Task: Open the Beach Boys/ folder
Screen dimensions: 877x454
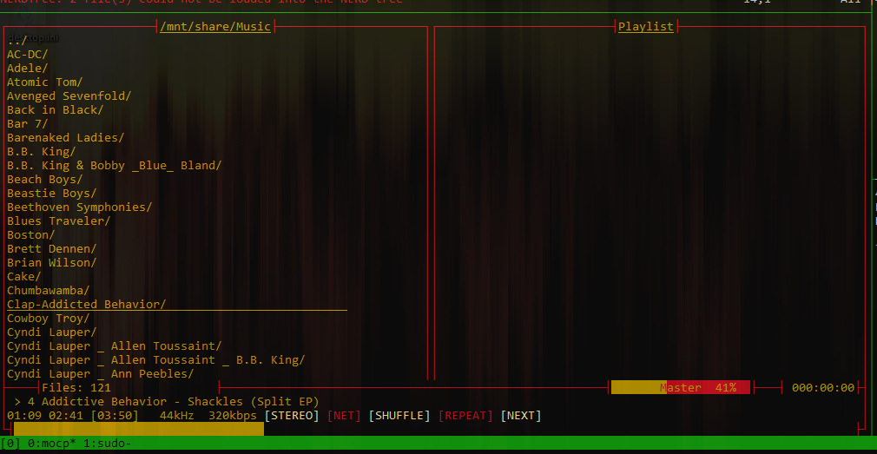Action: pyautogui.click(x=45, y=180)
